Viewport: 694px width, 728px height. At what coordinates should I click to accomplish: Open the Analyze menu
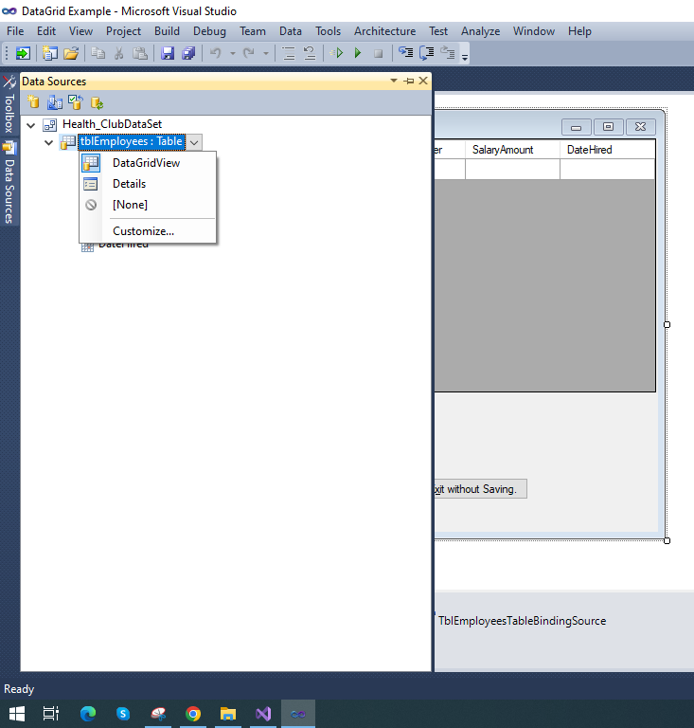click(x=481, y=31)
